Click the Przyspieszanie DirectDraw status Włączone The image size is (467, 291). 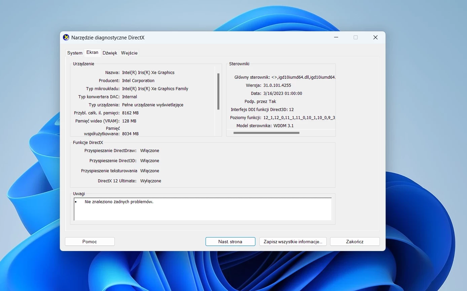(x=150, y=150)
